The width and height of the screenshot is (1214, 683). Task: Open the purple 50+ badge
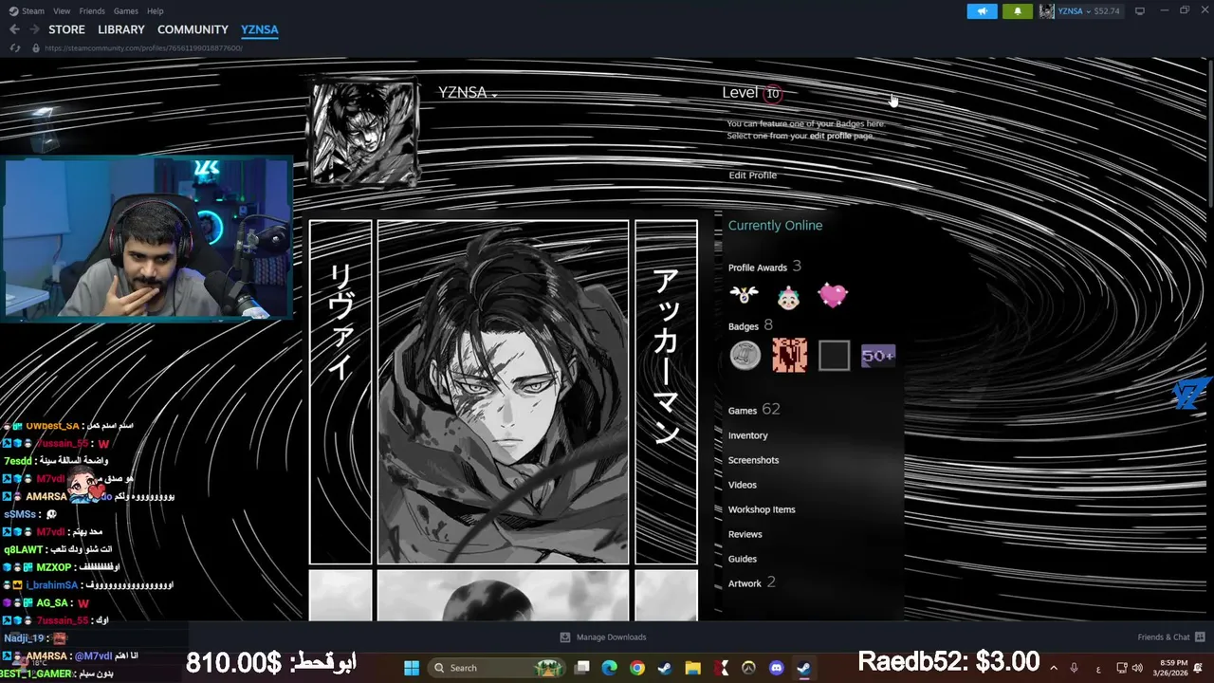click(878, 356)
